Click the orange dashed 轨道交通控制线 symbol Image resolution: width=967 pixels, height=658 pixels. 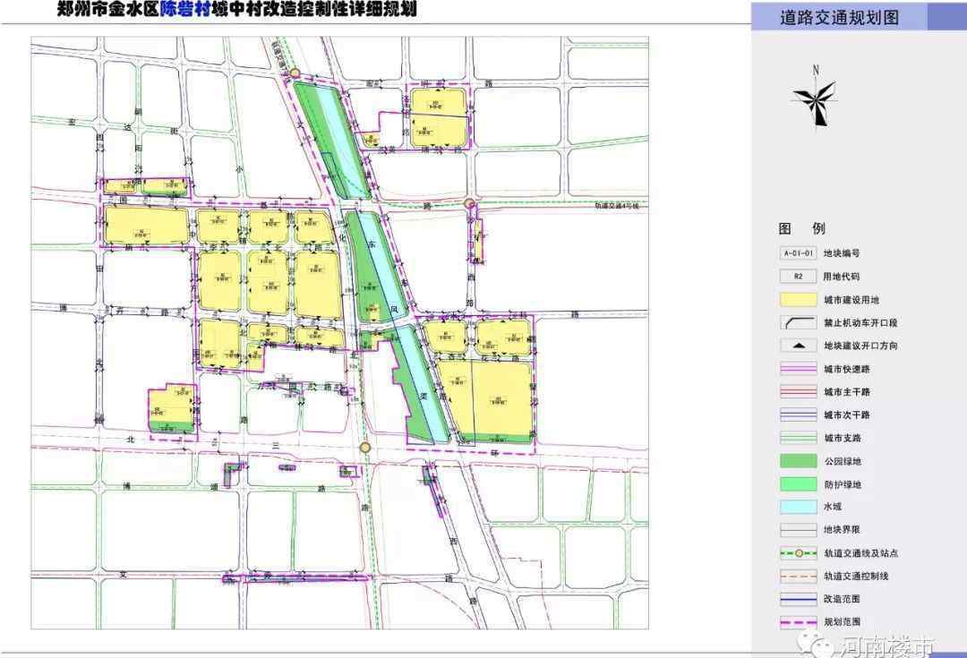pyautogui.click(x=799, y=576)
